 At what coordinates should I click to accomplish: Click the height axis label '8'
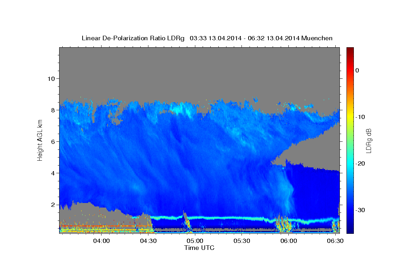point(53,110)
